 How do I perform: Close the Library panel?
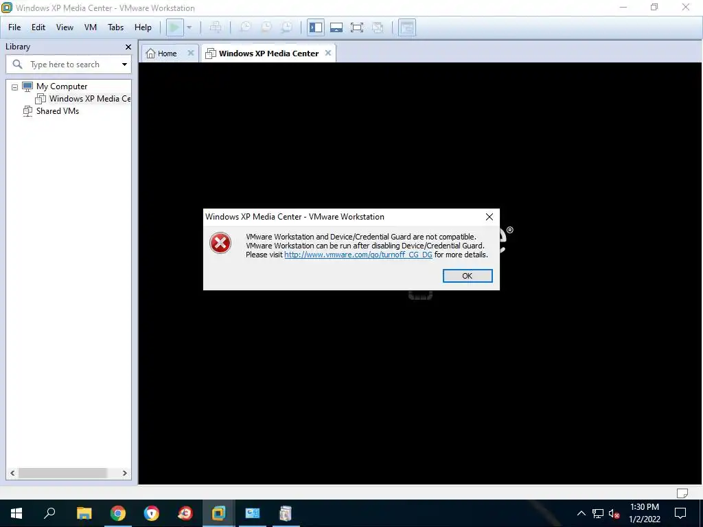coord(128,47)
